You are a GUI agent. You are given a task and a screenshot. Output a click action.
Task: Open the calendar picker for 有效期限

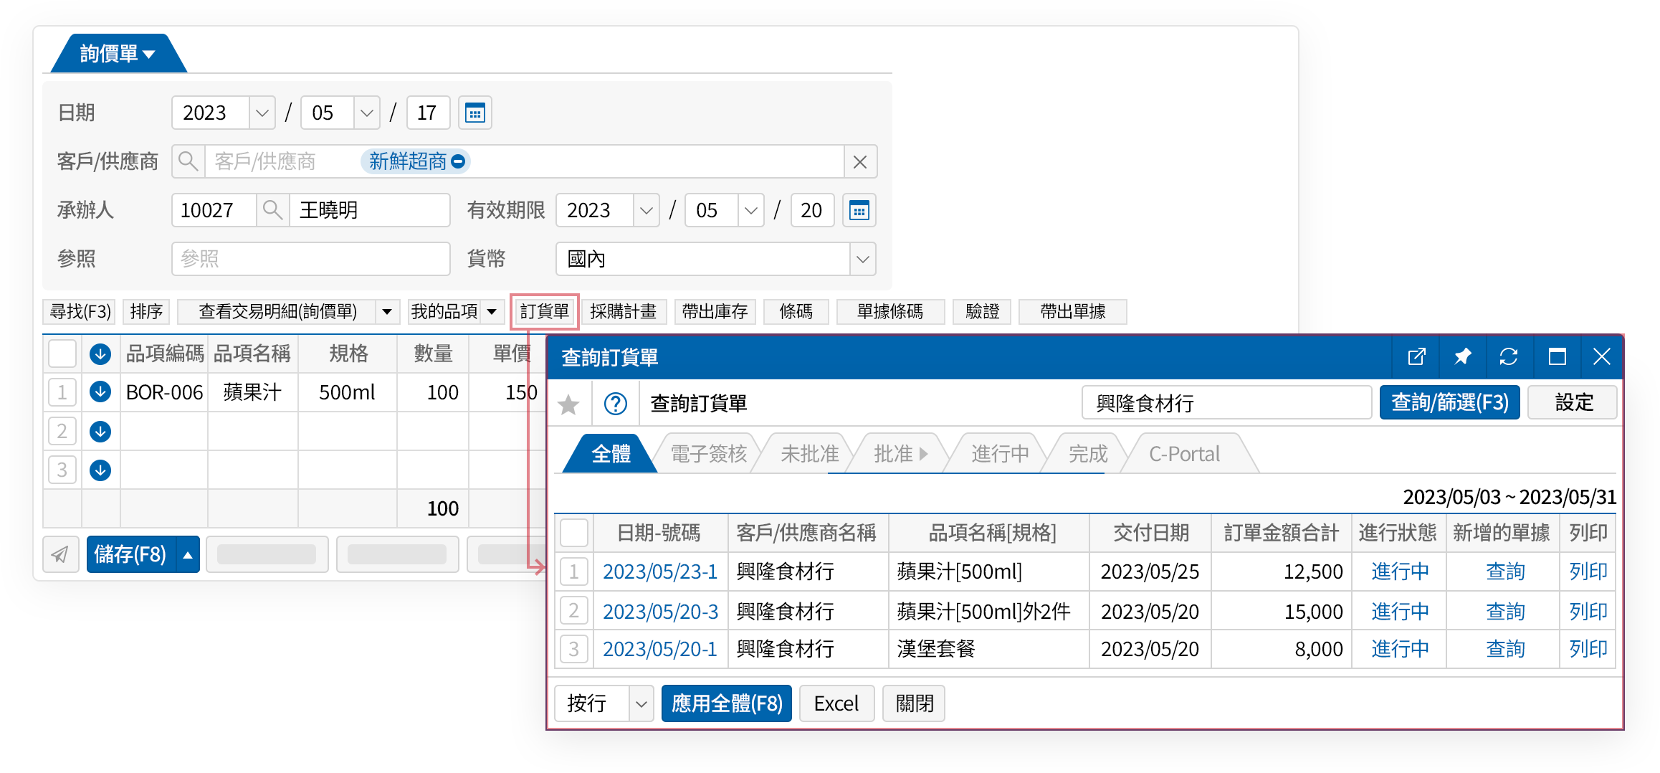pos(859,210)
